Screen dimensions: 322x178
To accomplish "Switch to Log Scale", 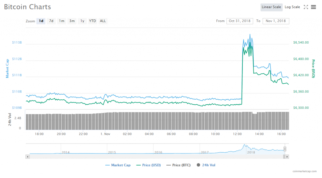I will (x=292, y=7).
